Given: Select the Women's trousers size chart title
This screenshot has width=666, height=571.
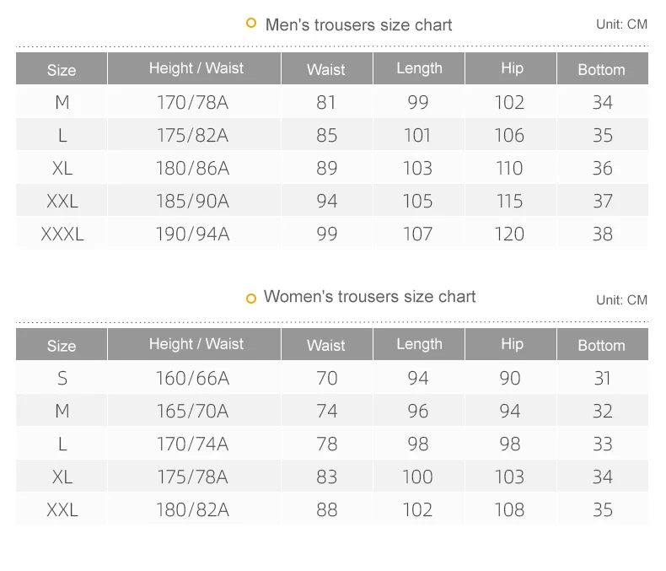Looking at the screenshot, I should tap(369, 297).
